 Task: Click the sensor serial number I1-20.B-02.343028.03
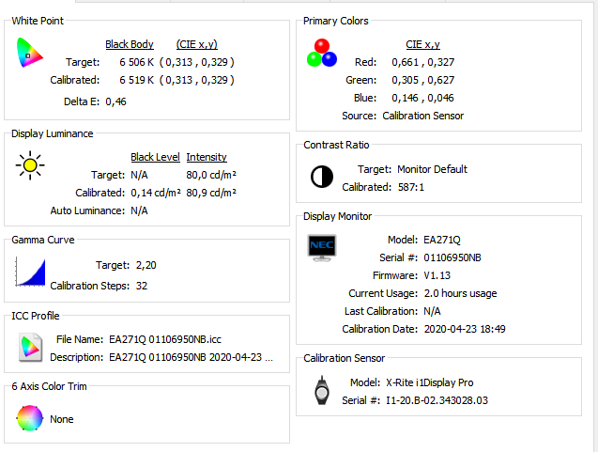pyautogui.click(x=437, y=400)
